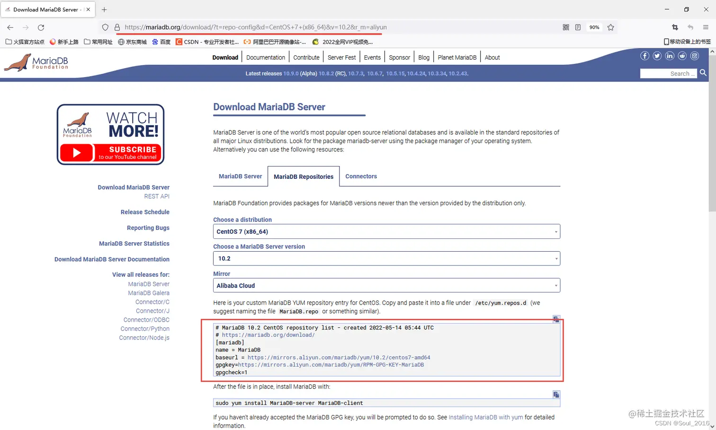Click the 10.9.0 release link
716x430 pixels.
point(291,73)
